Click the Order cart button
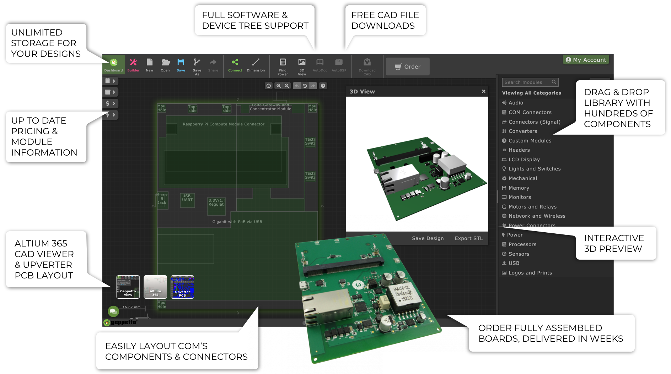 coord(408,66)
